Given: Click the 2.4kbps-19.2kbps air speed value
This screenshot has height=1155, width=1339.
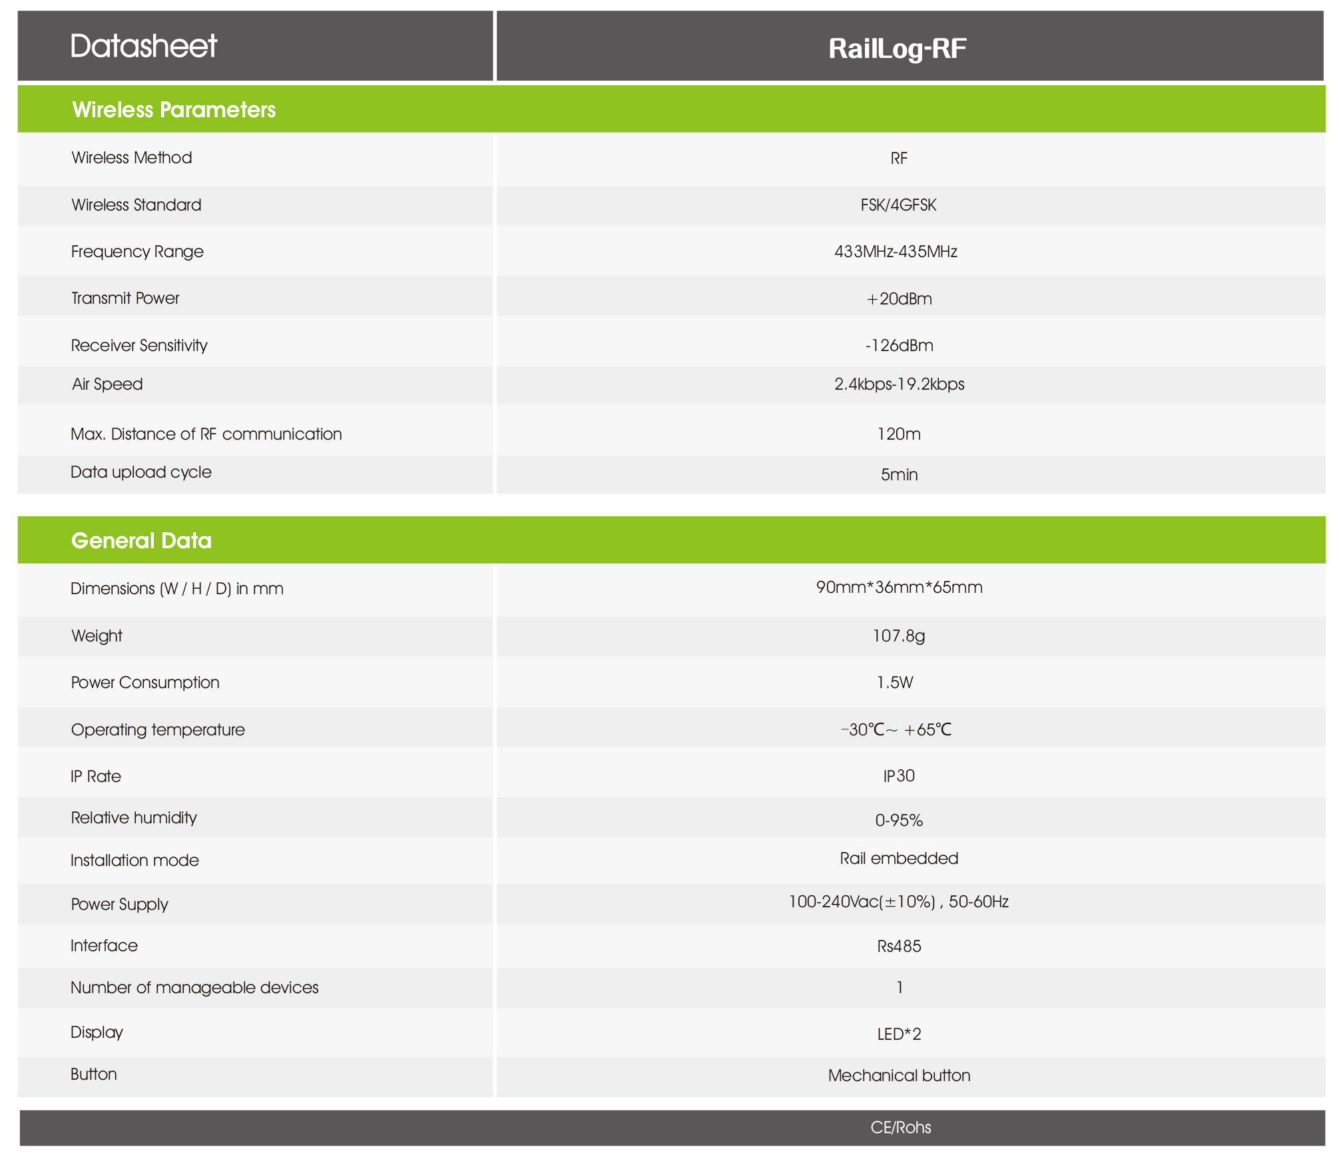Looking at the screenshot, I should click(x=899, y=384).
